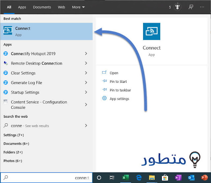The width and height of the screenshot is (211, 183).
Task: Click the large Connect app tile icon
Action: click(152, 31)
